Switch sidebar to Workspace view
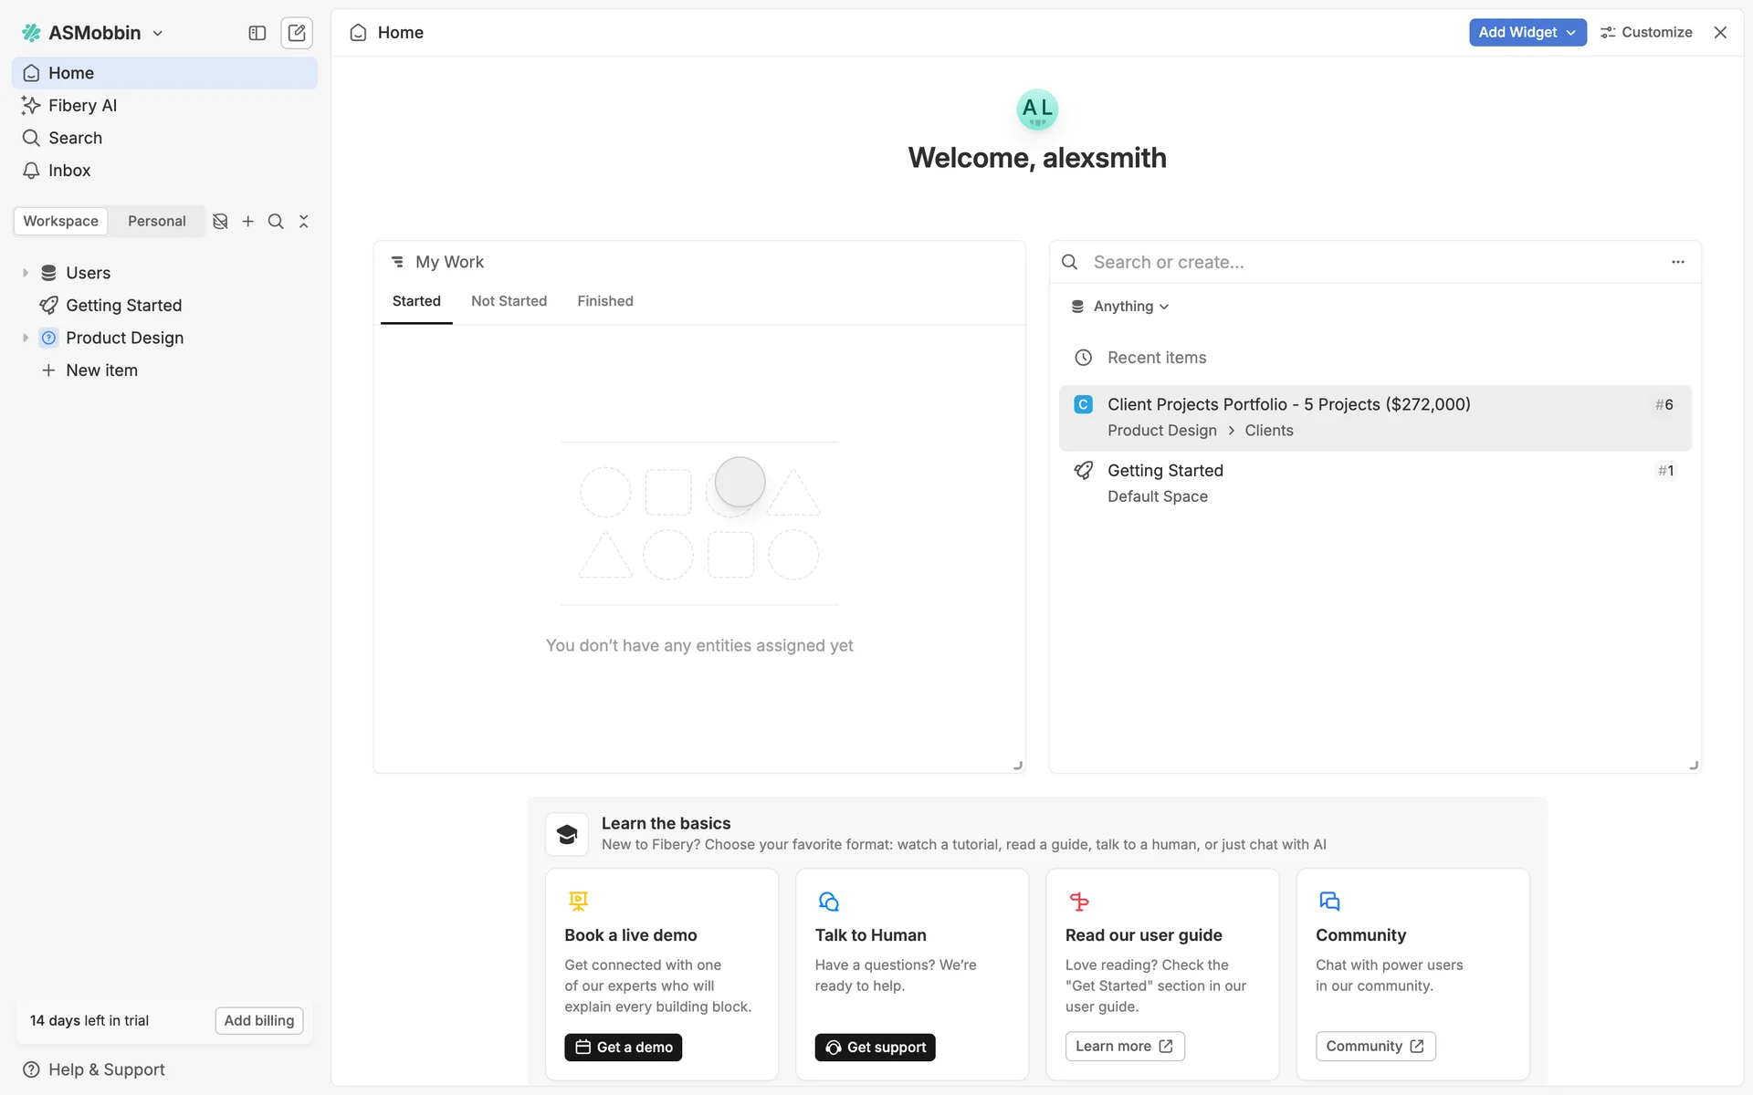 [x=60, y=222]
